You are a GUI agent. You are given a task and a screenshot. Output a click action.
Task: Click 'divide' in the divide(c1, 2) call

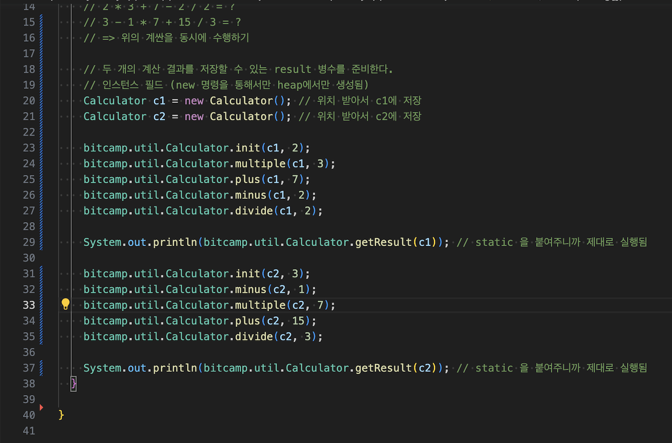(x=254, y=211)
